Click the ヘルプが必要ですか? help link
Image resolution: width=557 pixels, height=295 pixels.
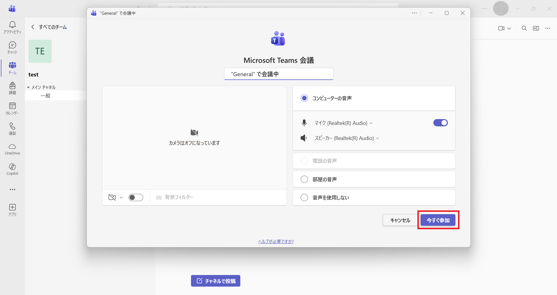[276, 241]
